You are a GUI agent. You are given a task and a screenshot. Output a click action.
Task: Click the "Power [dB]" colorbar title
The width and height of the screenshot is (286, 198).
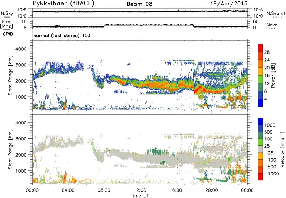pos(273,75)
